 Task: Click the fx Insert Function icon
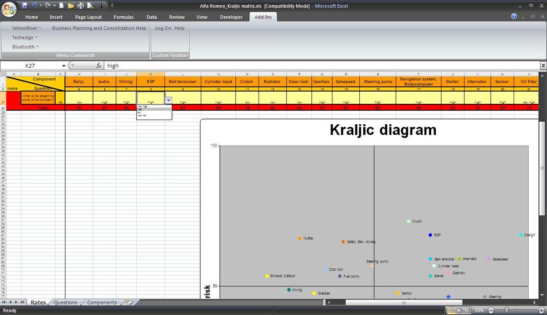pyautogui.click(x=99, y=66)
